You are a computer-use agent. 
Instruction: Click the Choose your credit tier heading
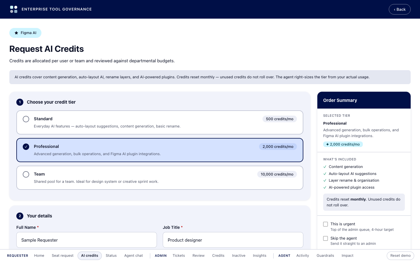click(51, 102)
